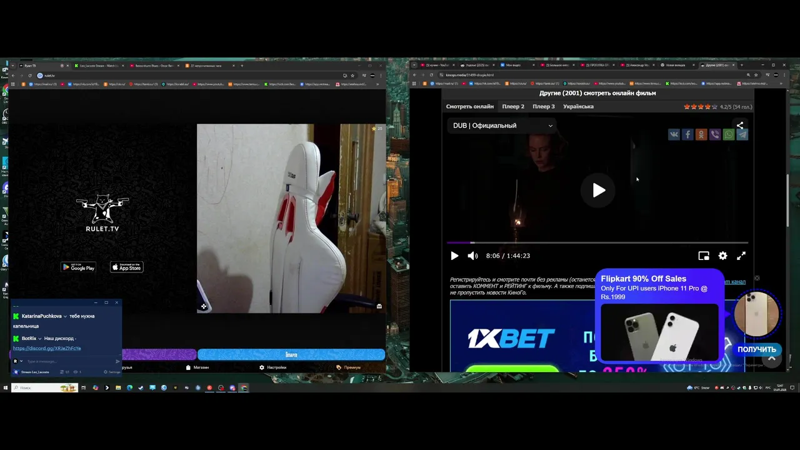The width and height of the screenshot is (800, 450).
Task: Share the movie to Facebook
Action: click(687, 134)
